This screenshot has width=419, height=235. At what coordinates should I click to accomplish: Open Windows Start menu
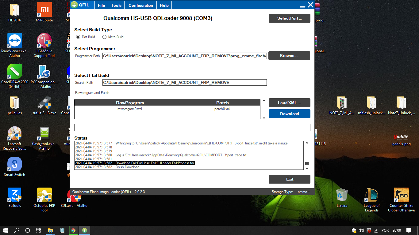[6, 230]
